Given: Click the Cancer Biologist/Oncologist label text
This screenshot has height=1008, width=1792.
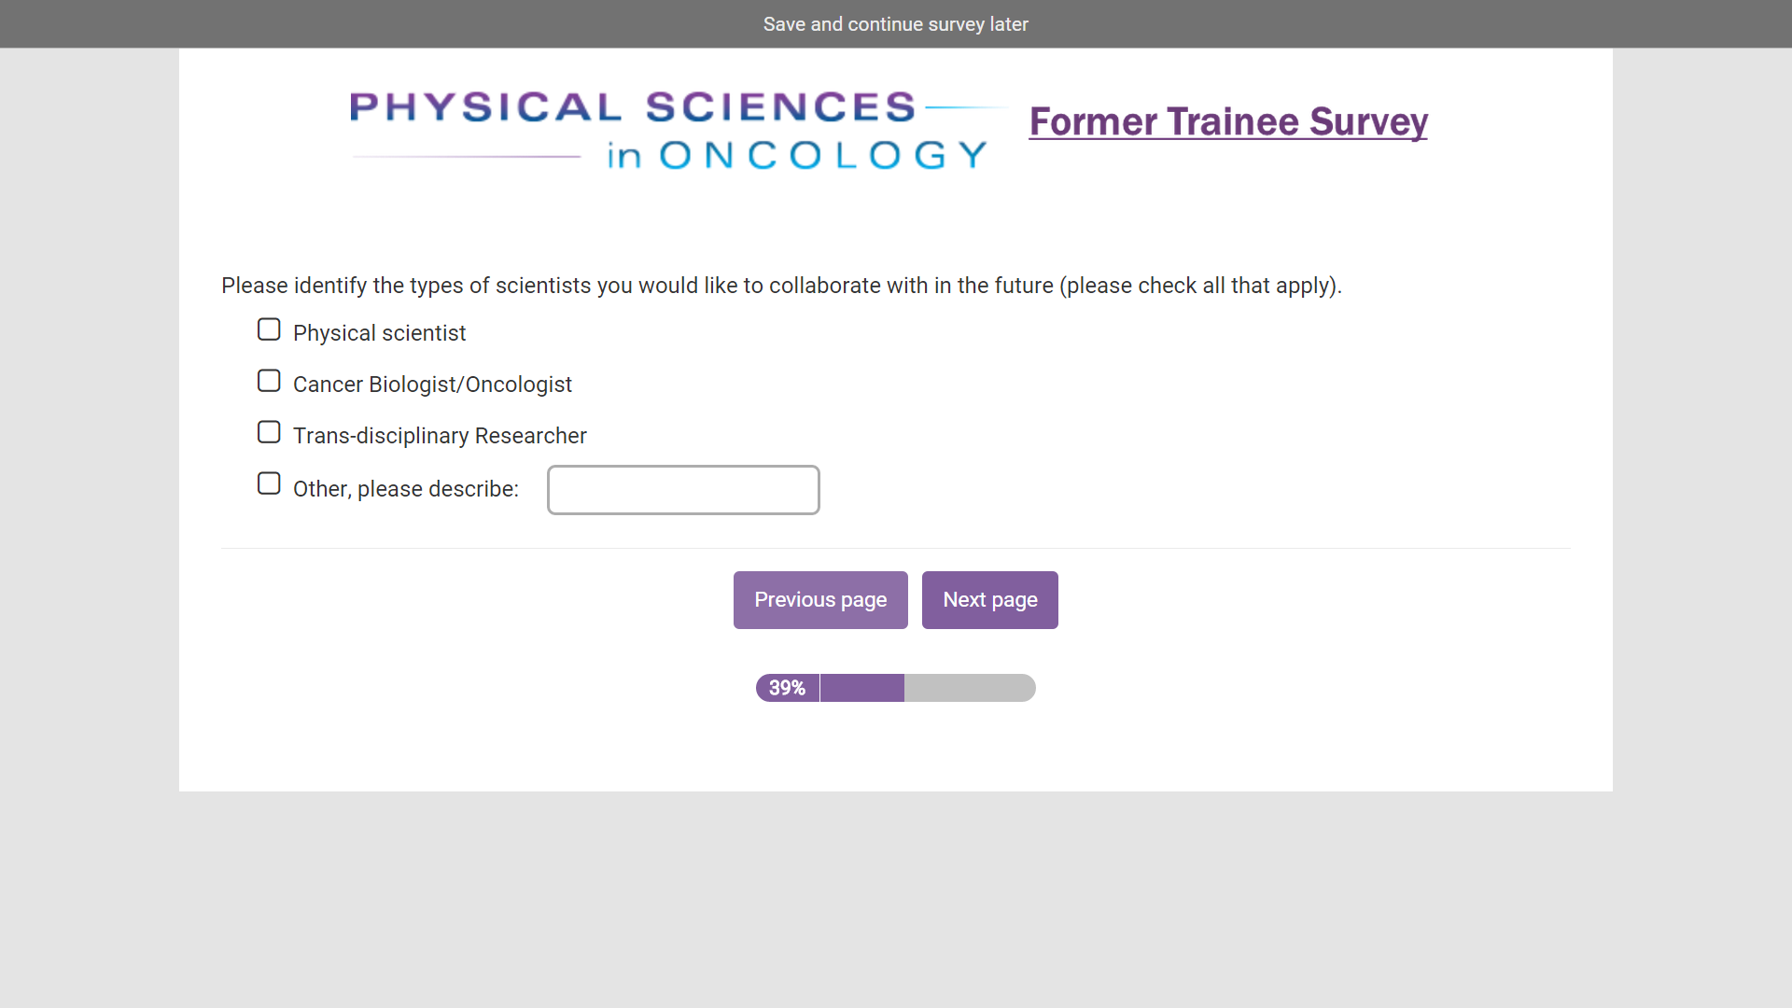Looking at the screenshot, I should pyautogui.click(x=432, y=385).
